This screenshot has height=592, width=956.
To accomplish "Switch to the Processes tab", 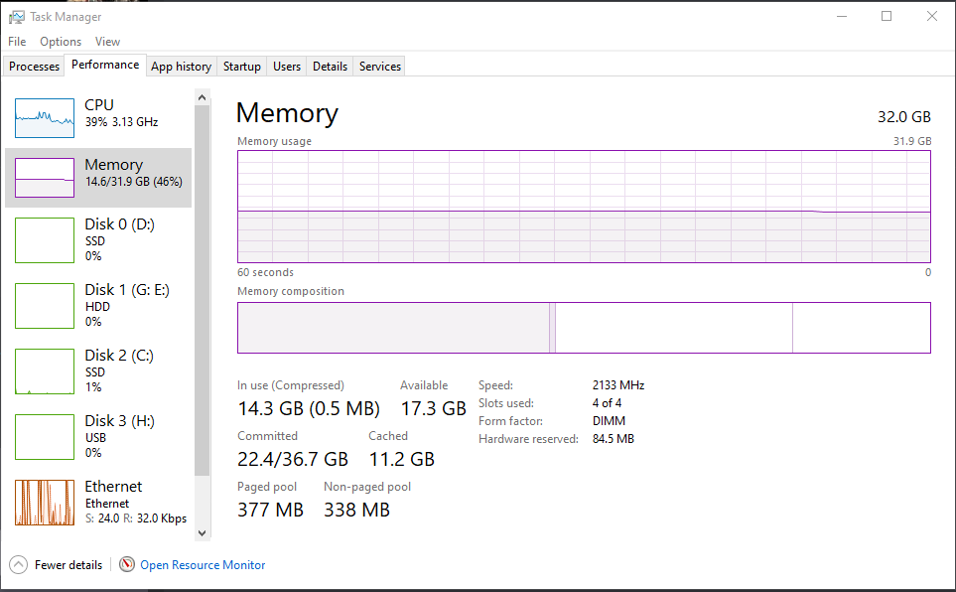I will 35,67.
